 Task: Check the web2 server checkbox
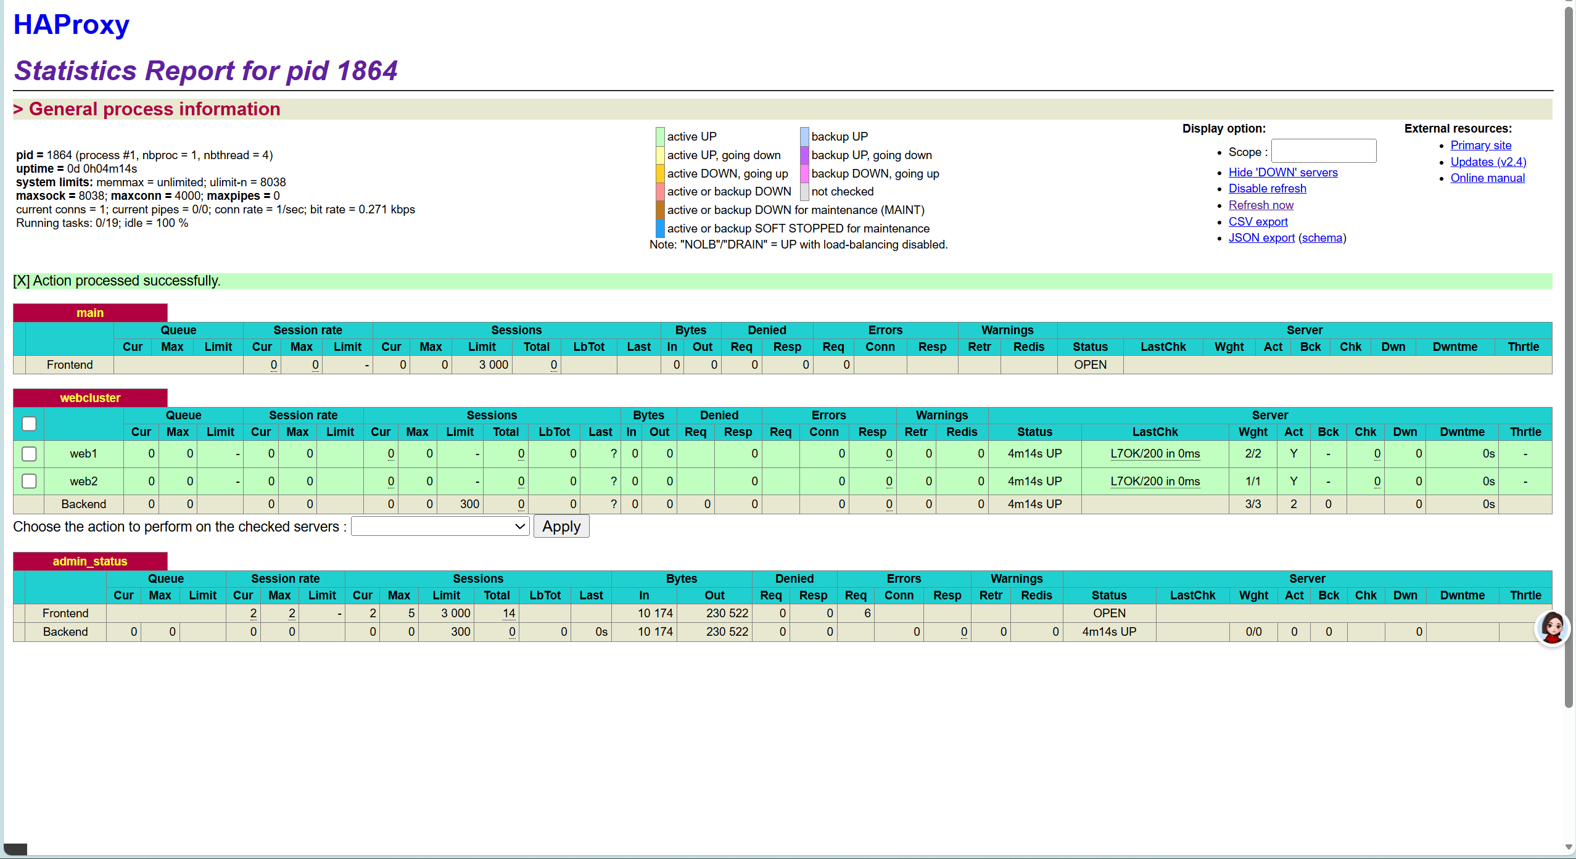[29, 481]
